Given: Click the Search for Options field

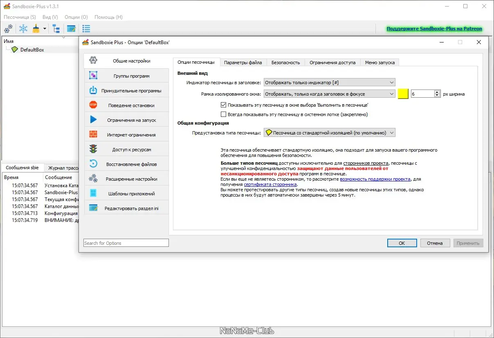Looking at the screenshot, I should tap(126, 243).
